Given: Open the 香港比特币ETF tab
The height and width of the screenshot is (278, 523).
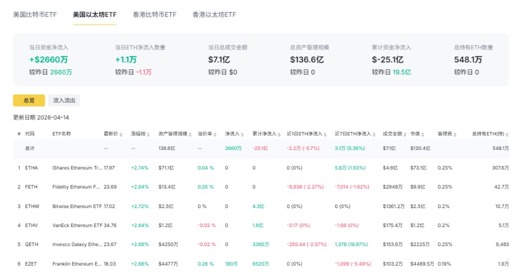Looking at the screenshot, I should pos(155,15).
